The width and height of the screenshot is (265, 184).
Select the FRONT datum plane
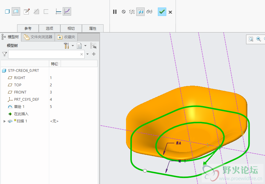[20, 92]
